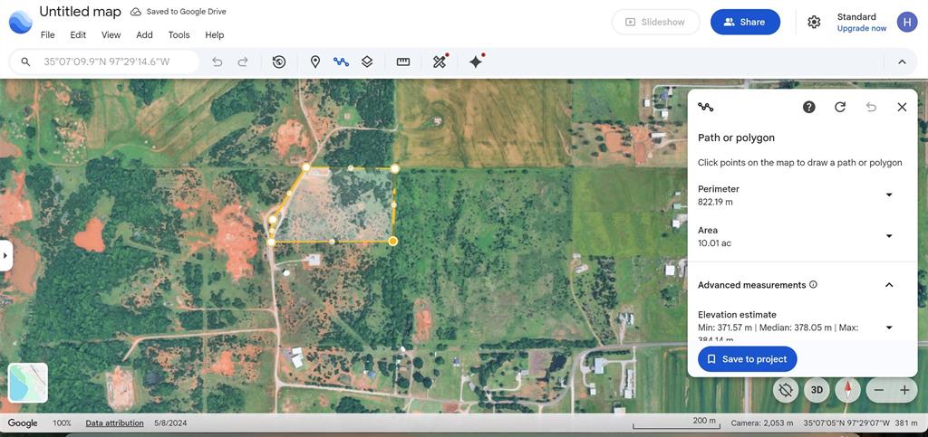Click the Data attribution link
The height and width of the screenshot is (437, 928).
115,423
